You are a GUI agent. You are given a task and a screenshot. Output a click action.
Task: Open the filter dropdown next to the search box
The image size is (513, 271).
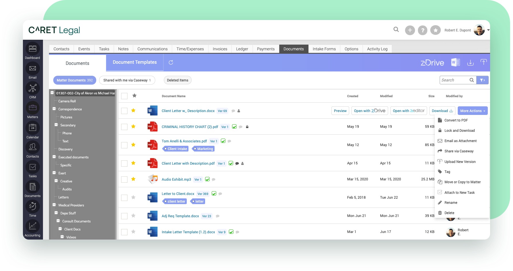pos(483,80)
